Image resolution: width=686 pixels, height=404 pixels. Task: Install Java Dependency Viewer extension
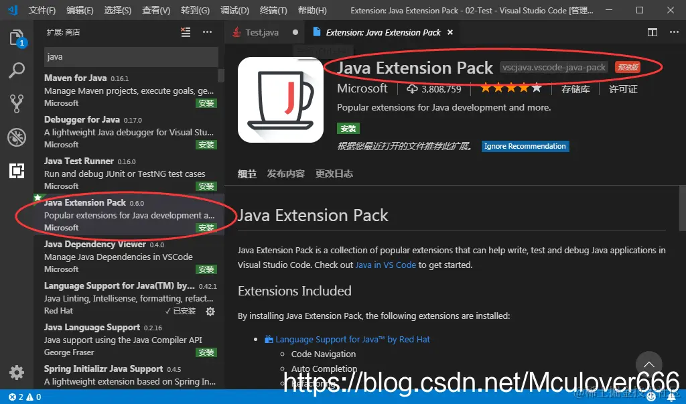coord(206,269)
